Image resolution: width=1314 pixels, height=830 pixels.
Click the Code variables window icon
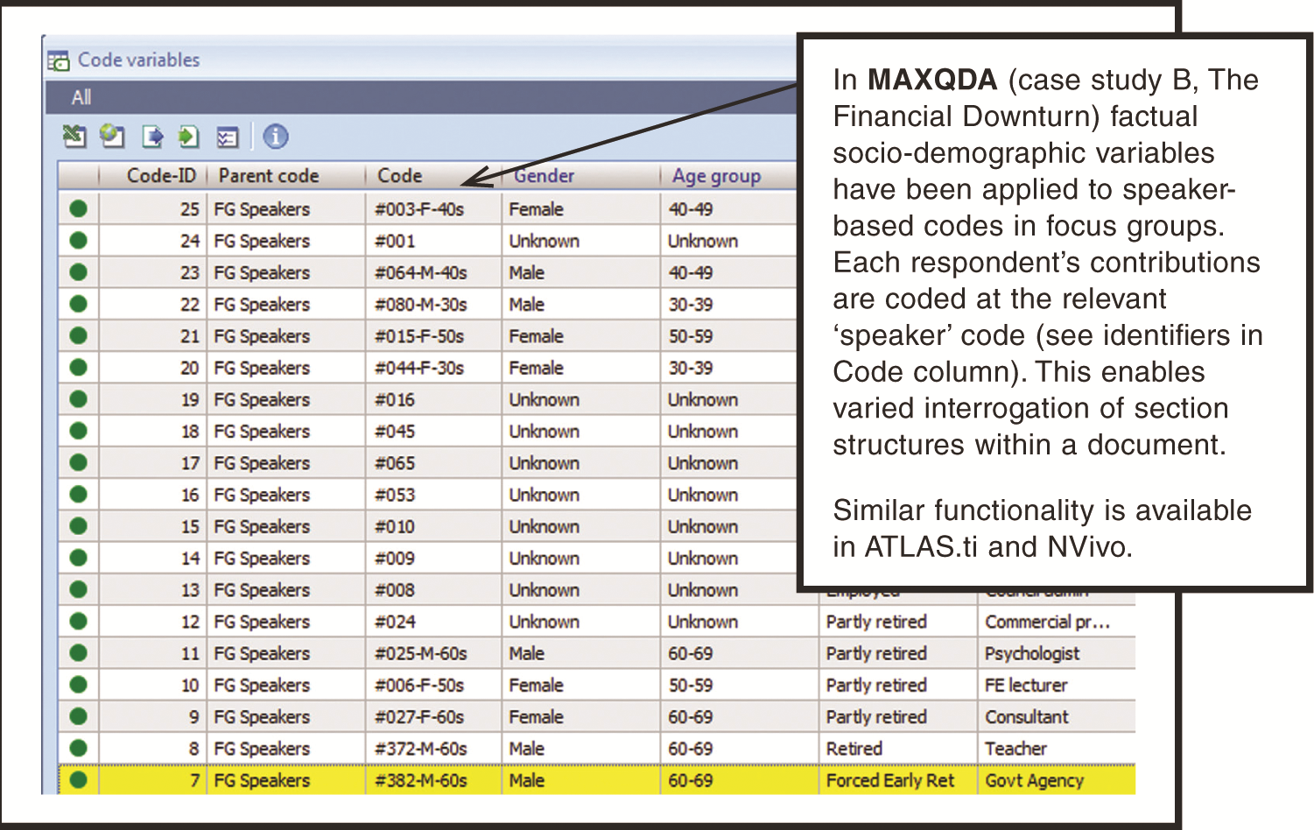pos(59,60)
